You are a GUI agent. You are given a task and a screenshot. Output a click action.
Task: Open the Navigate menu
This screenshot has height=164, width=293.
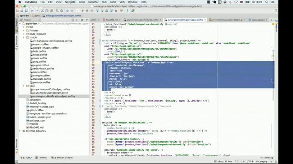click(x=70, y=2)
